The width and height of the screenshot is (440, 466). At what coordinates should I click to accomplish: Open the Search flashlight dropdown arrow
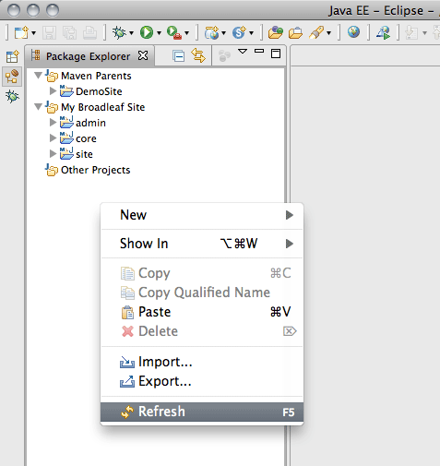pos(328,33)
